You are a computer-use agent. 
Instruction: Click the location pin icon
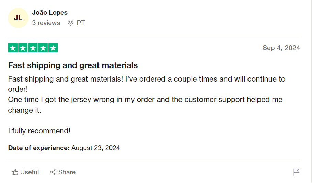pyautogui.click(x=70, y=23)
